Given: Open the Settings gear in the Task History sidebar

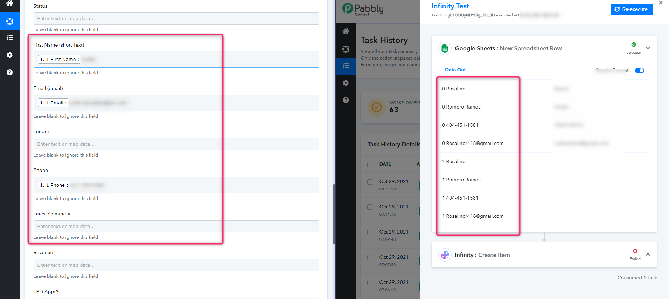Looking at the screenshot, I should 346,83.
